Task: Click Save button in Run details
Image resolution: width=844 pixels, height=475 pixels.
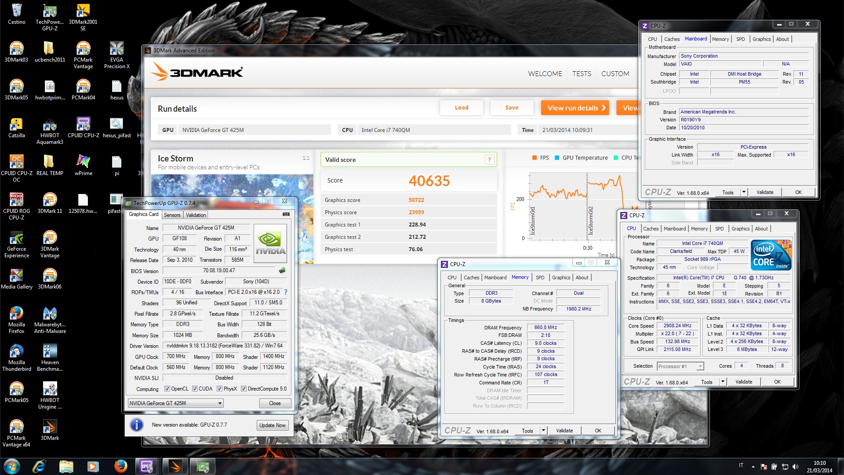Action: pos(512,108)
